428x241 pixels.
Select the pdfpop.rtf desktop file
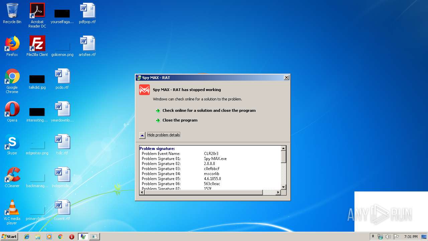[87, 14]
